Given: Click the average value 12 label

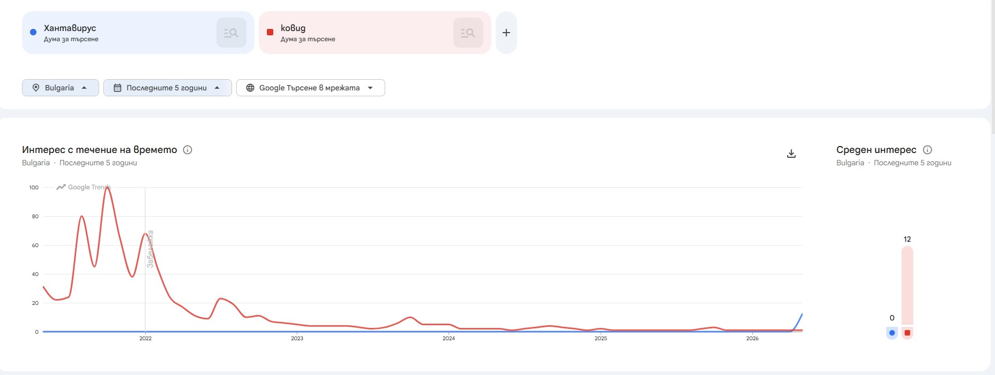Looking at the screenshot, I should [x=907, y=239].
